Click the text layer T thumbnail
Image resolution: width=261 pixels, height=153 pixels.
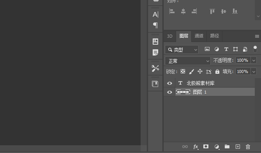(x=180, y=83)
